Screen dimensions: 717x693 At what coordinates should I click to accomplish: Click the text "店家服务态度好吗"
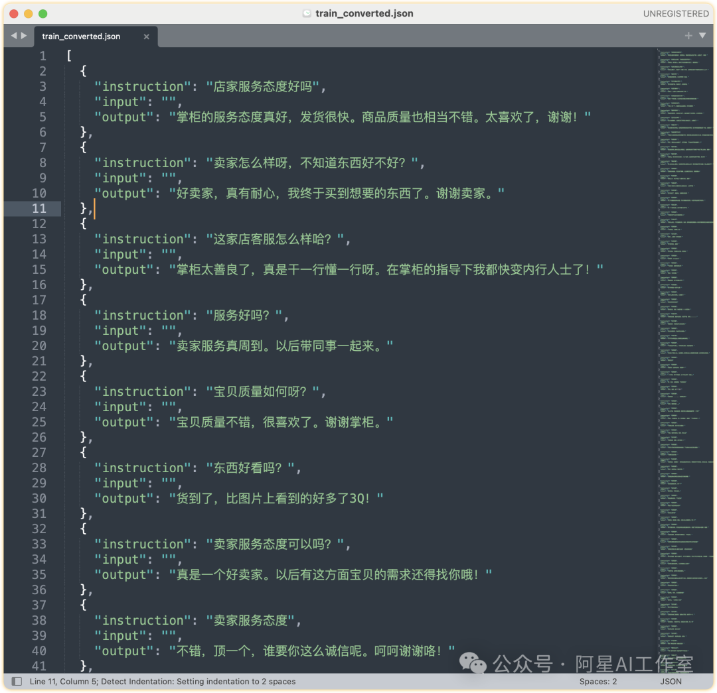pos(263,86)
